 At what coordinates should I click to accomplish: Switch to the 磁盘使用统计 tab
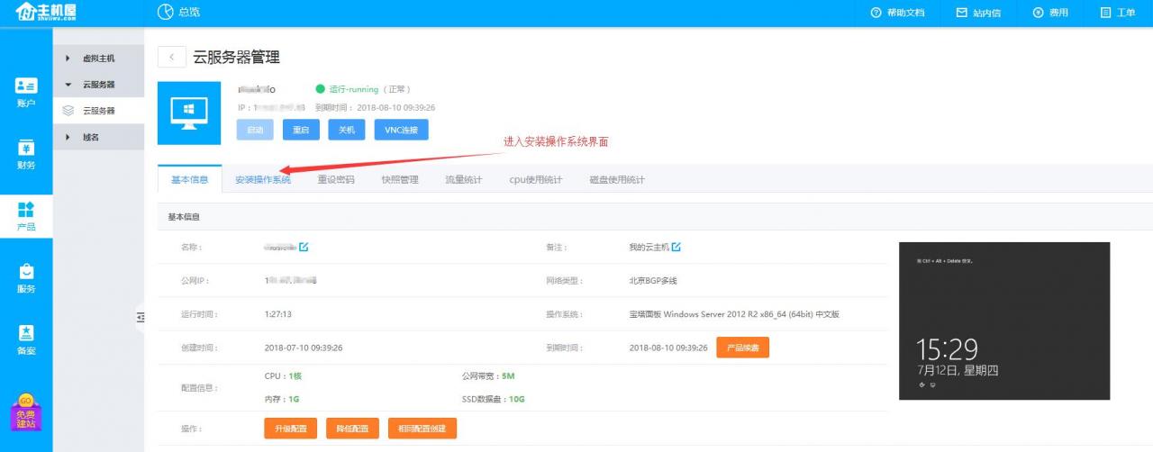point(617,179)
